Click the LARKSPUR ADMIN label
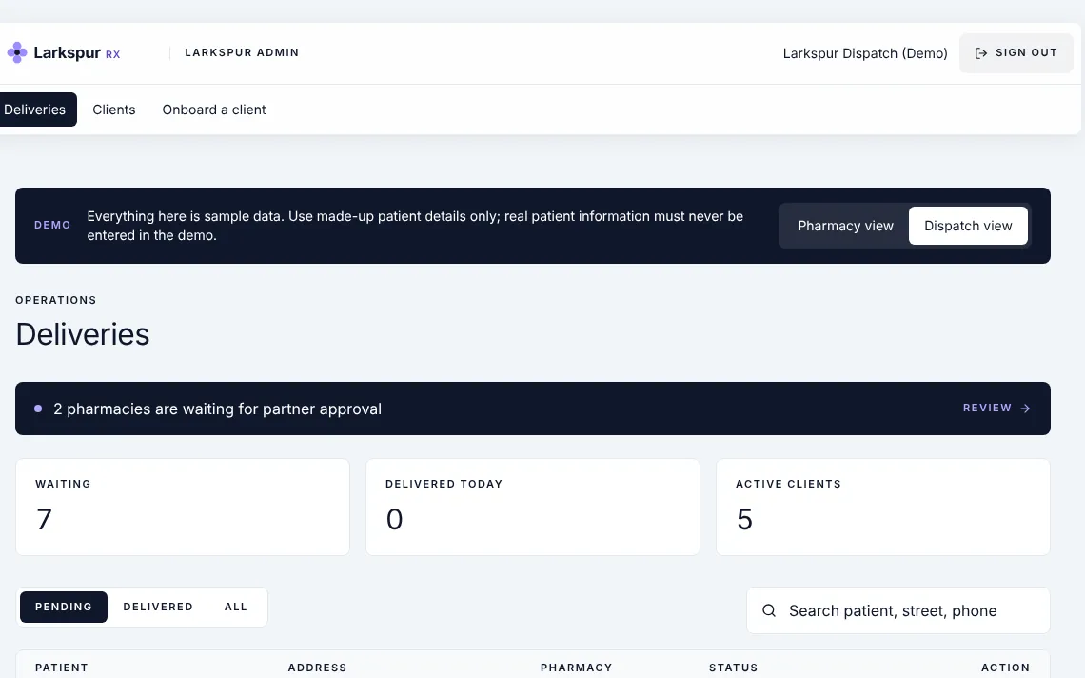 (242, 52)
